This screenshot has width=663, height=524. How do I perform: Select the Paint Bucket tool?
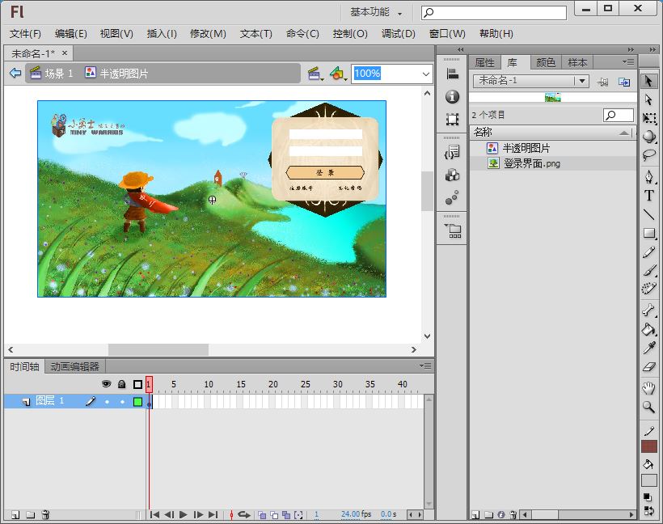[x=648, y=329]
